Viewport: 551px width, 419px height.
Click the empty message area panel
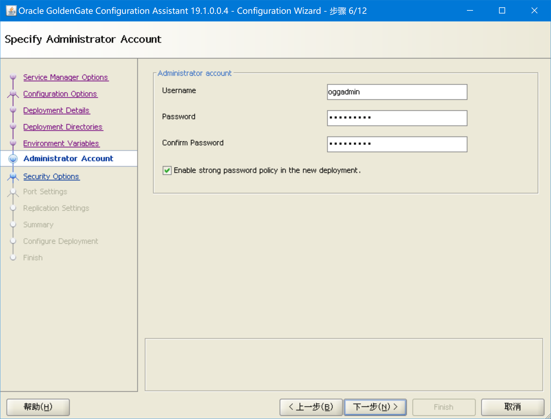pyautogui.click(x=344, y=365)
